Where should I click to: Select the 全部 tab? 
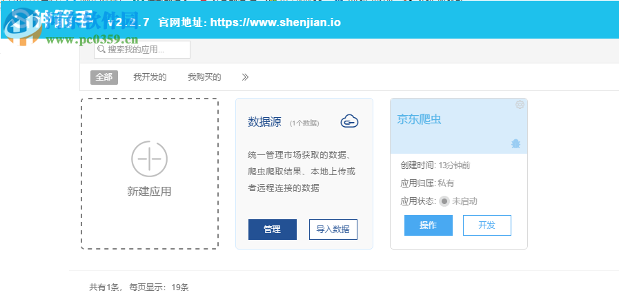click(x=104, y=77)
